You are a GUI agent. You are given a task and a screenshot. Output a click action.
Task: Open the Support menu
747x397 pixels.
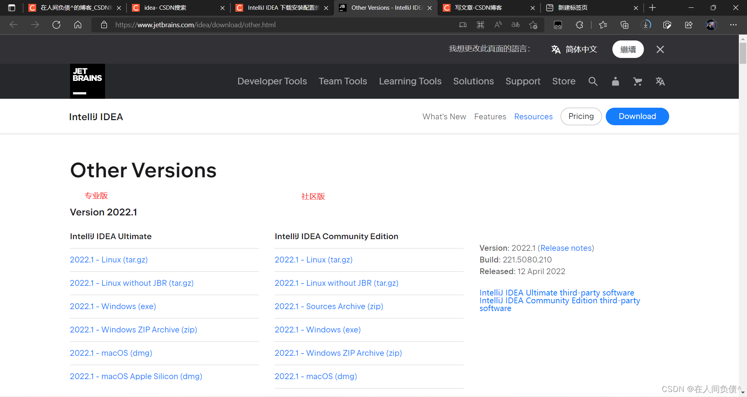pos(523,81)
